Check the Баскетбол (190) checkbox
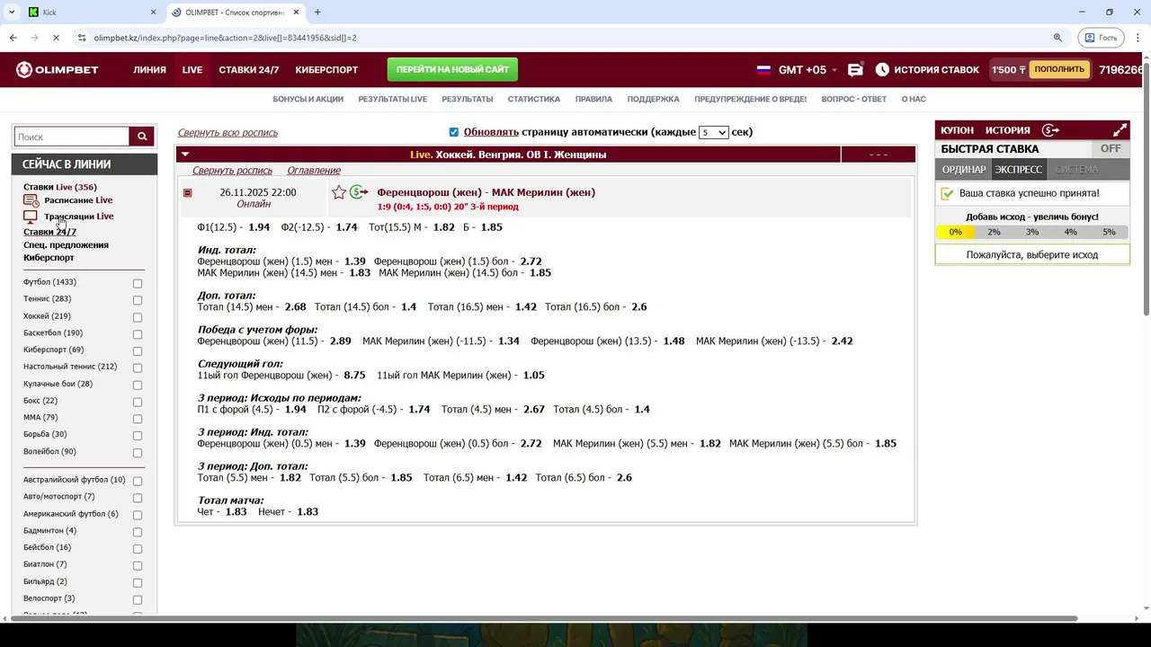 tap(138, 333)
